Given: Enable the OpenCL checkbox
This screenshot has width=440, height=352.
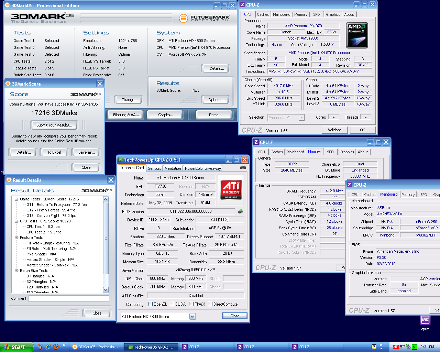Looking at the screenshot, I should 150,304.
